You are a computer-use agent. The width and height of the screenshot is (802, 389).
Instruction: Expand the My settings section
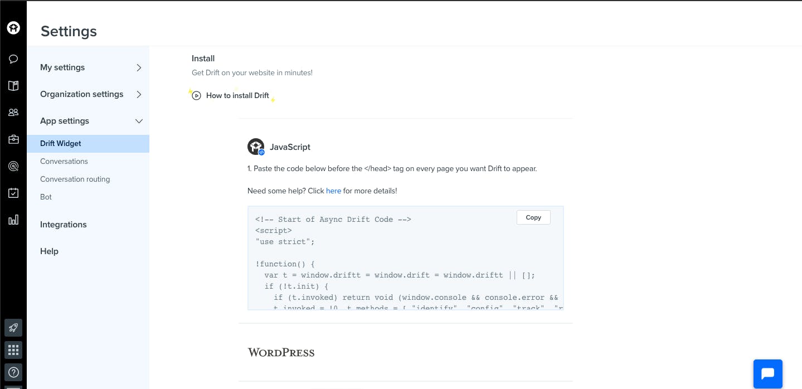point(91,67)
